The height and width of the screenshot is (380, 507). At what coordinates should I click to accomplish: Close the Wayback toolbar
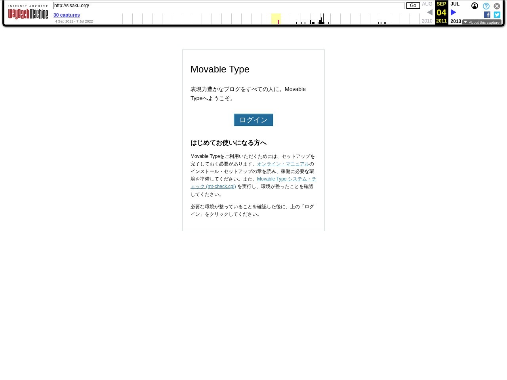tap(497, 6)
